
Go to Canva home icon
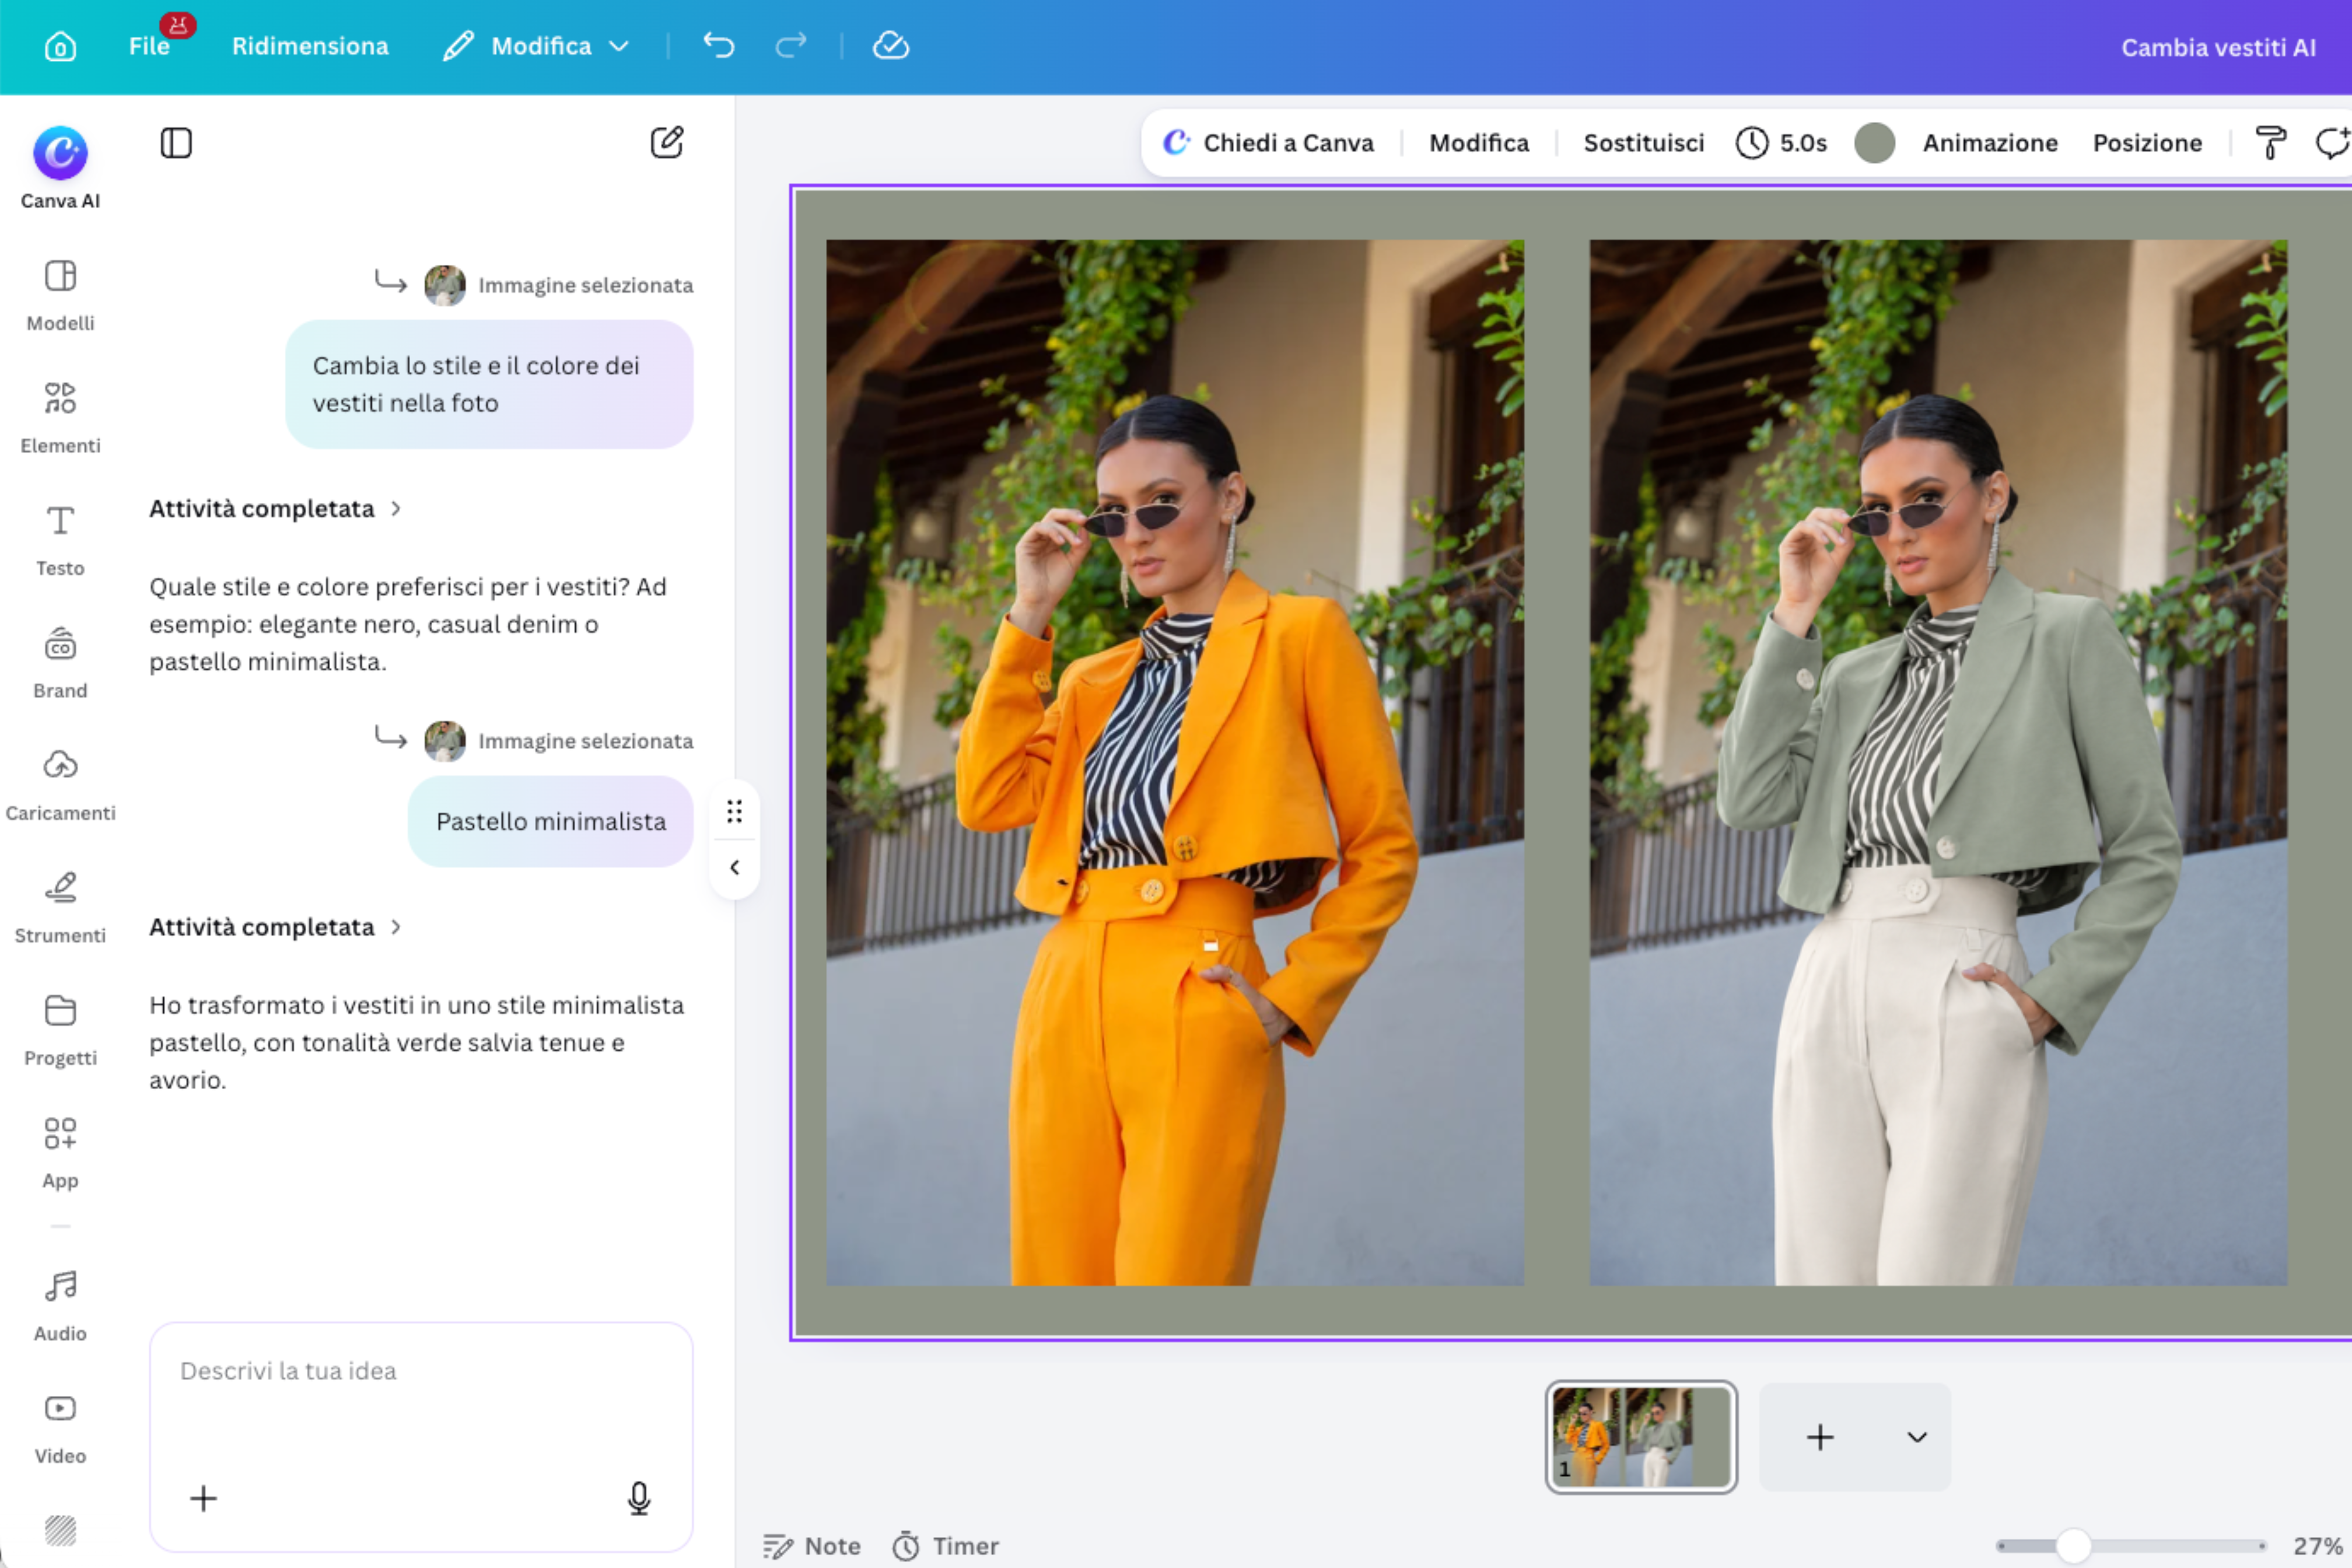[60, 46]
